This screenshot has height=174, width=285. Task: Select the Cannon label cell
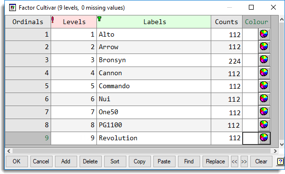pos(154,73)
